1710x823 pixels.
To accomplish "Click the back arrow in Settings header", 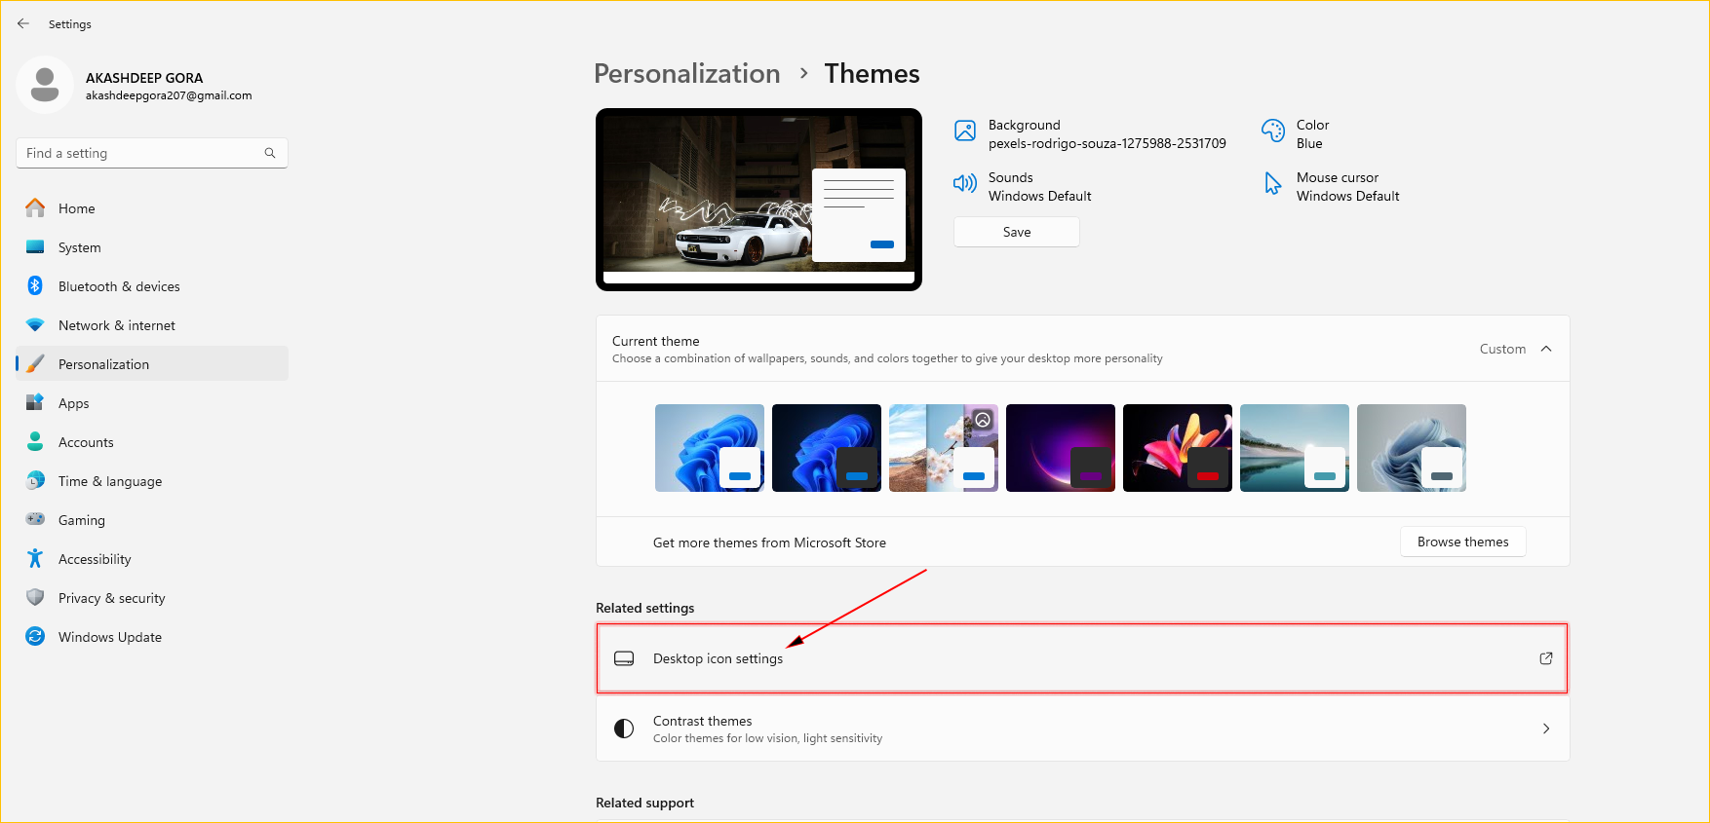I will click(23, 23).
